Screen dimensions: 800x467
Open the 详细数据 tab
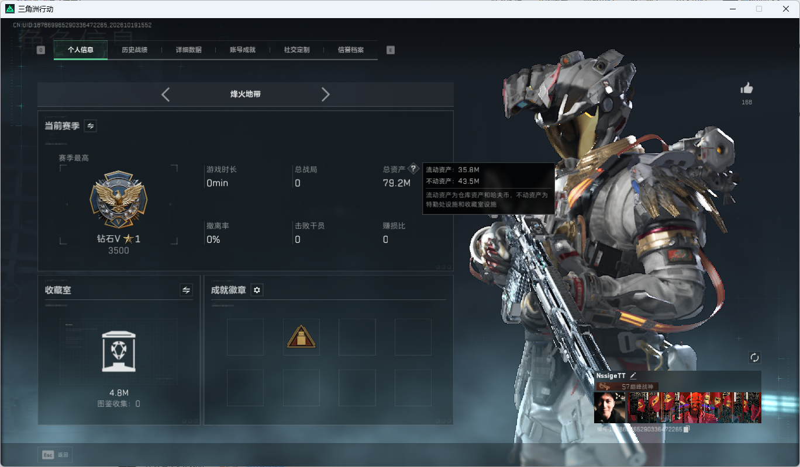(189, 50)
